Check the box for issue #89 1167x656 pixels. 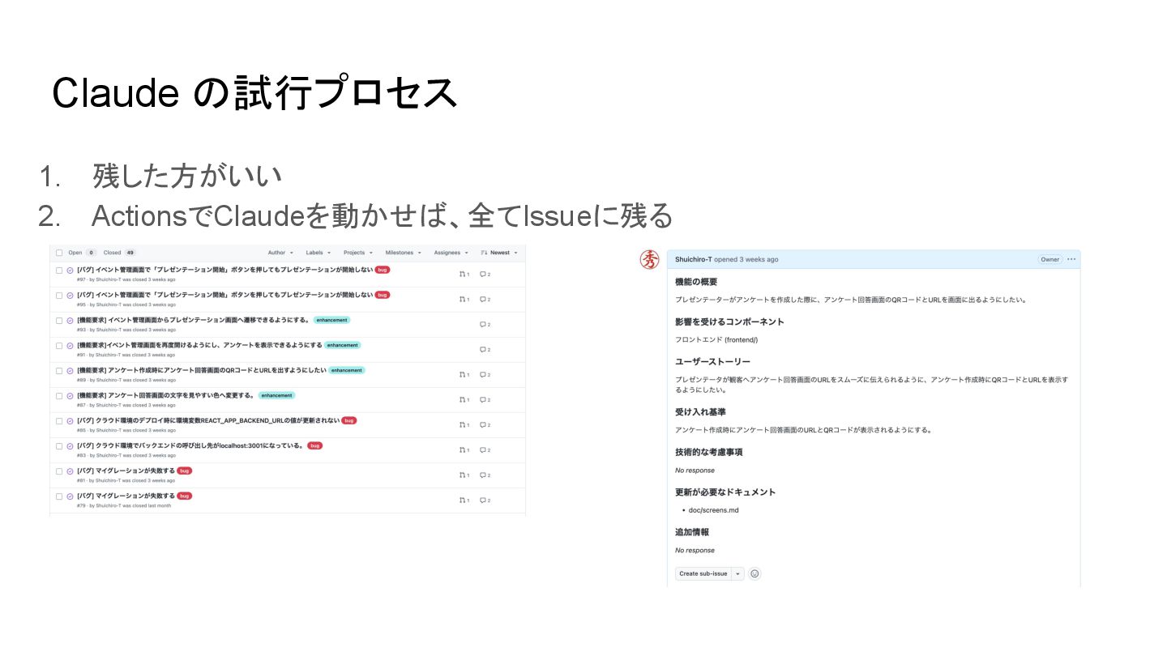pos(59,371)
